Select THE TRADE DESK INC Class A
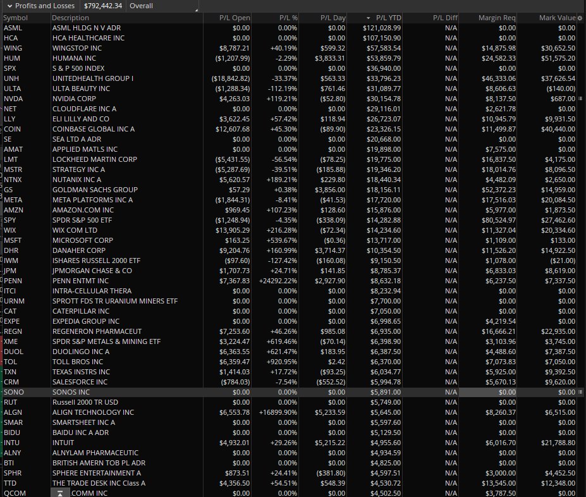The height and width of the screenshot is (497, 586). pyautogui.click(x=99, y=483)
